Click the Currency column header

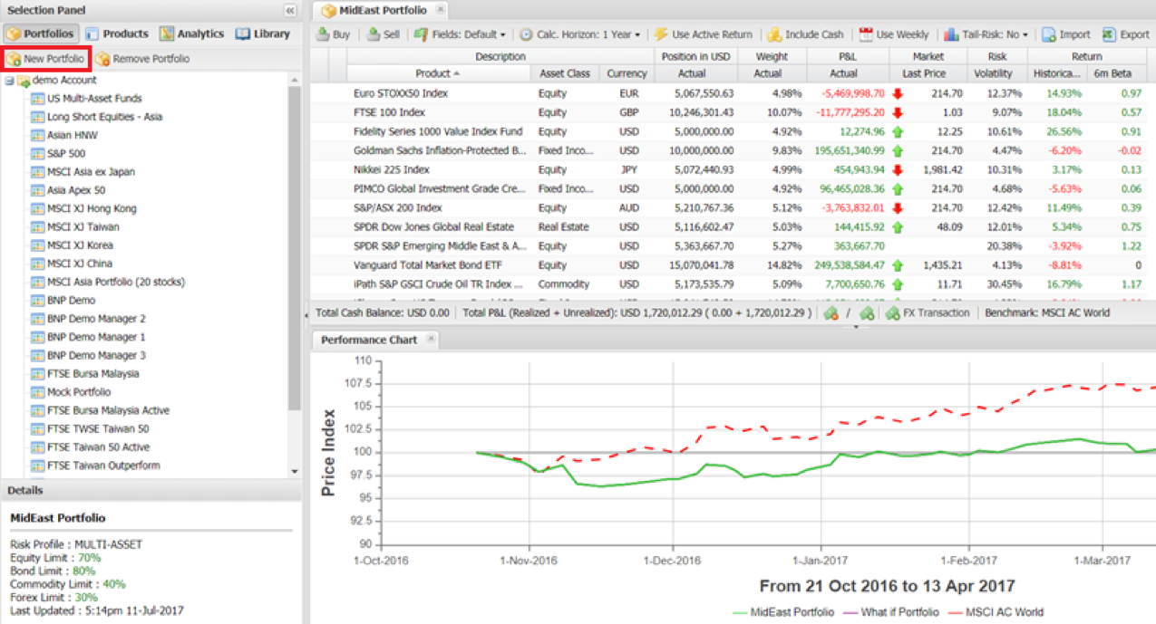[627, 73]
